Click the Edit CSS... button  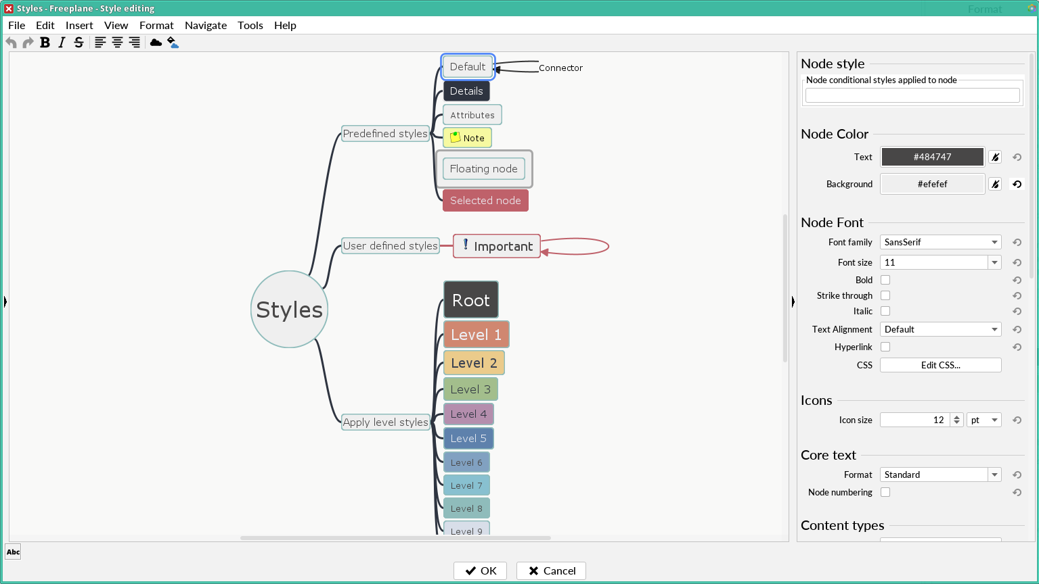pyautogui.click(x=940, y=365)
